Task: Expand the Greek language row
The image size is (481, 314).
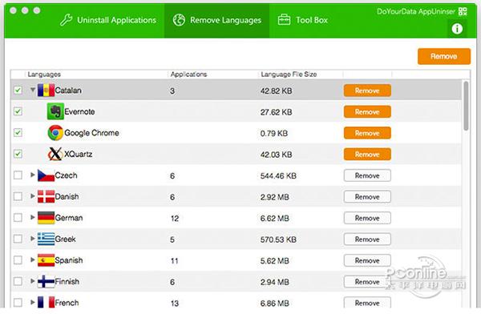Action: point(33,239)
